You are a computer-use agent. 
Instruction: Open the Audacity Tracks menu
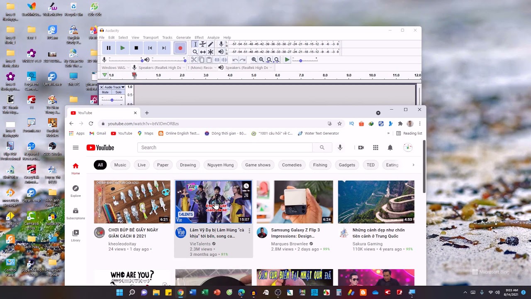pos(167,37)
